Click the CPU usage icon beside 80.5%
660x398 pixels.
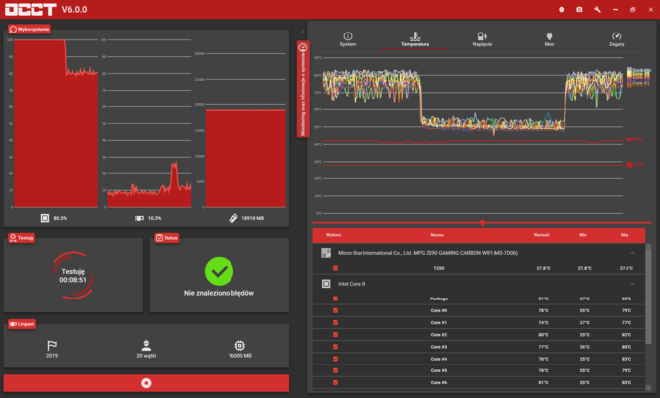coord(45,218)
